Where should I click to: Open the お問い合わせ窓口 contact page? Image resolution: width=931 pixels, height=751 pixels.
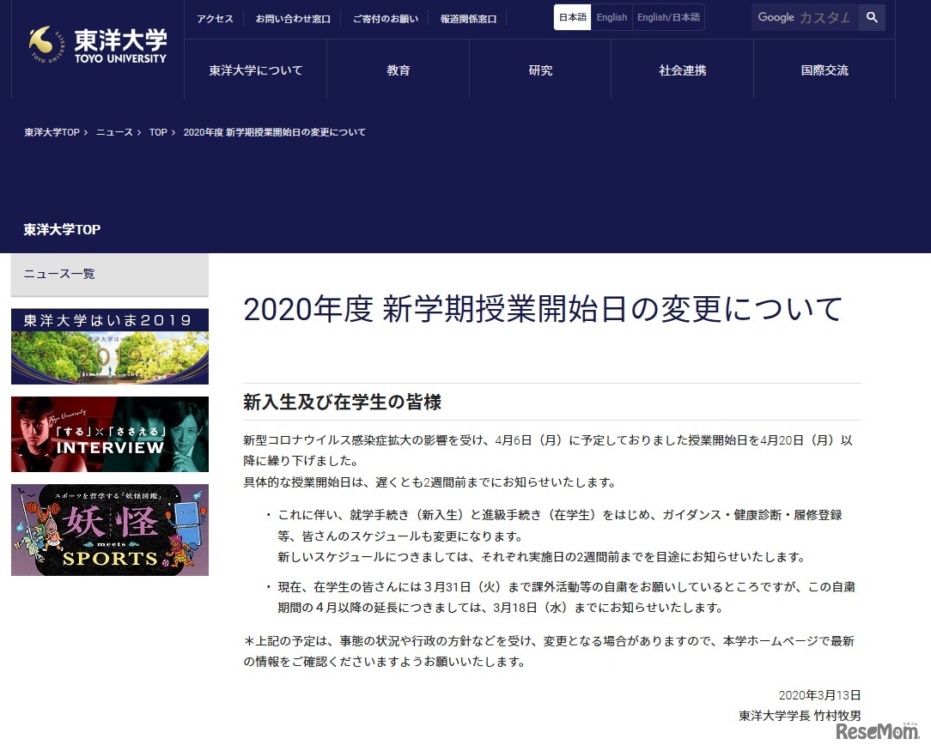point(294,17)
